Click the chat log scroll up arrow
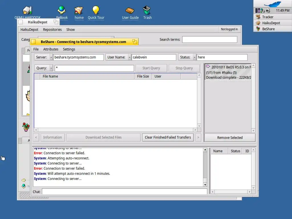Screen dimensions: 292x219 click(205, 150)
